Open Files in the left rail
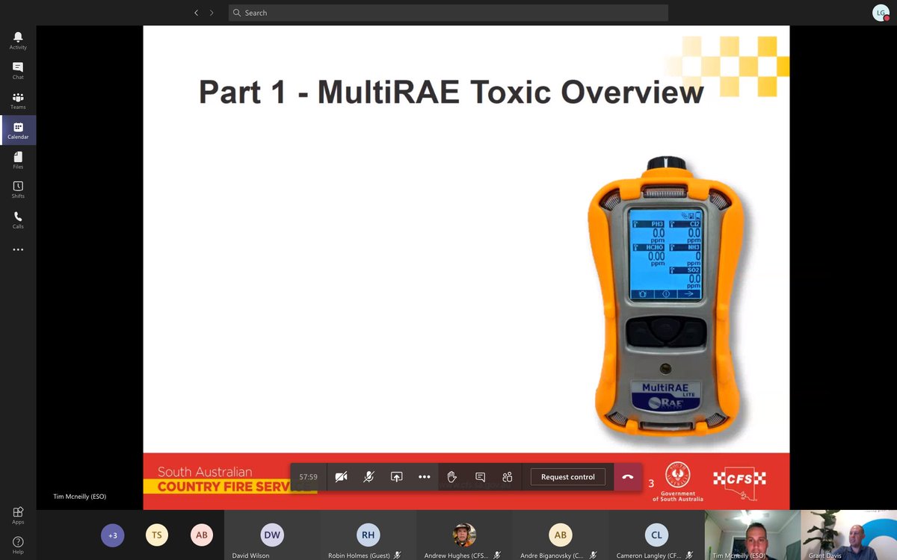Image resolution: width=897 pixels, height=560 pixels. [18, 161]
